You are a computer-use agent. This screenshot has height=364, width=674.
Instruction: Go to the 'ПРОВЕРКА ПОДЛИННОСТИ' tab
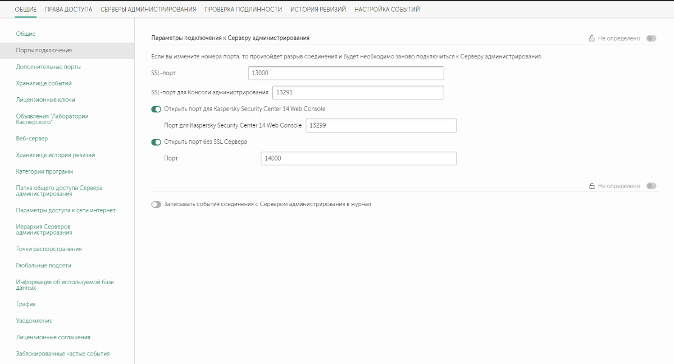[243, 10]
